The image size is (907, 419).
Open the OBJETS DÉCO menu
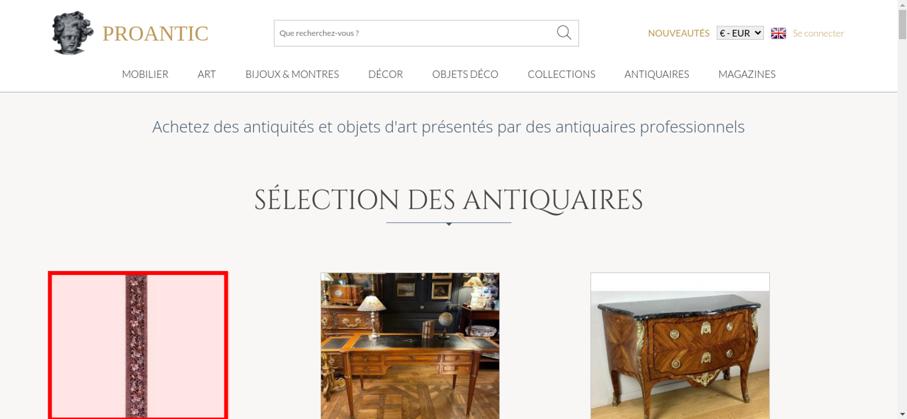click(x=465, y=74)
